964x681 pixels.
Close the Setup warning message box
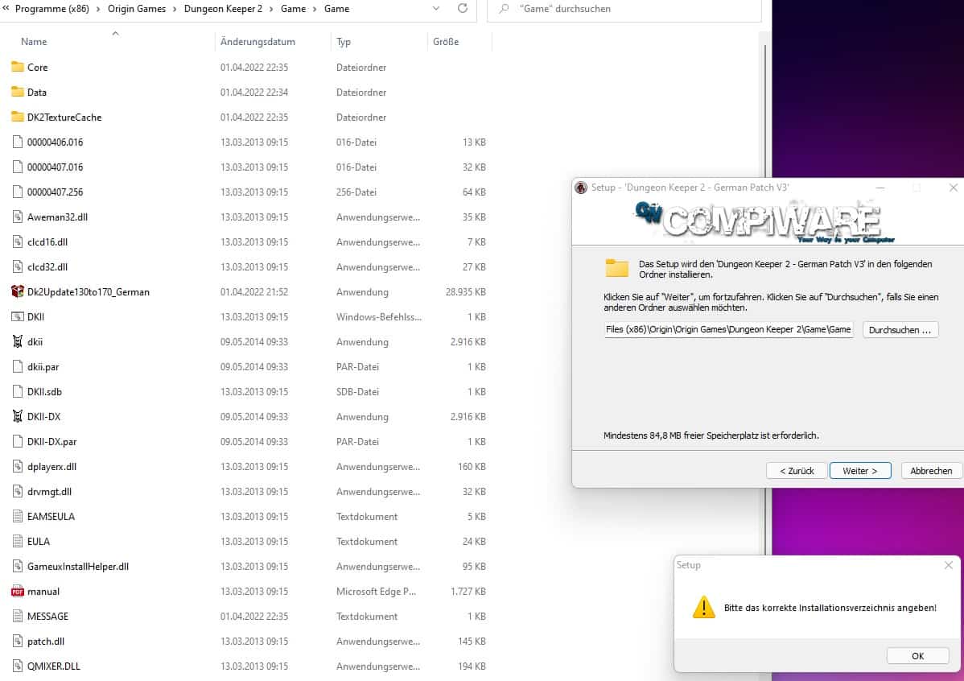(949, 565)
